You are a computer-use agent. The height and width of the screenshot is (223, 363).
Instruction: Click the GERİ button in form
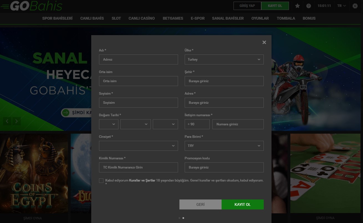tap(200, 204)
